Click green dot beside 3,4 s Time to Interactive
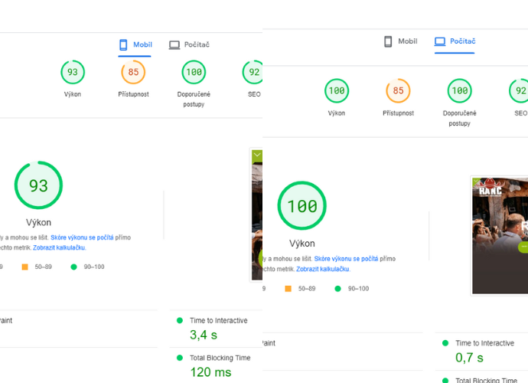Image resolution: width=528 pixels, height=383 pixels. point(180,320)
